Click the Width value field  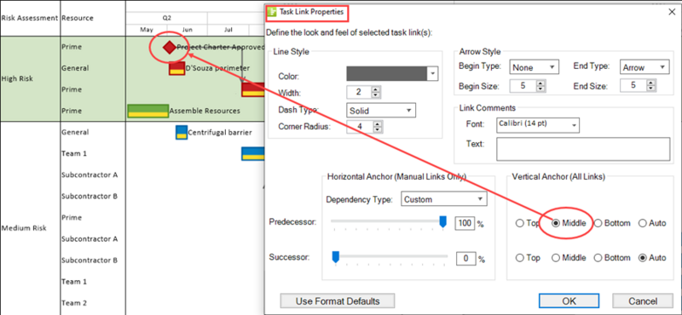coord(359,92)
